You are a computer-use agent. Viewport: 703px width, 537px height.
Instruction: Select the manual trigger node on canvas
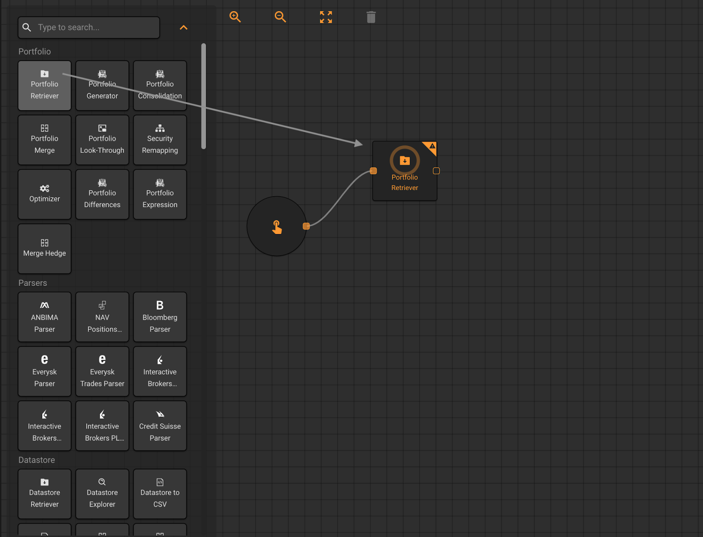[x=276, y=226]
